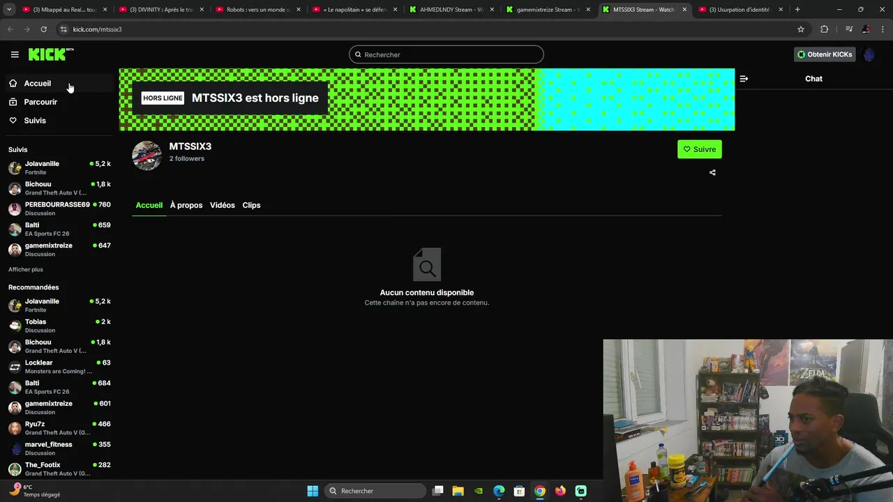Open the Windows Start menu

click(x=313, y=491)
